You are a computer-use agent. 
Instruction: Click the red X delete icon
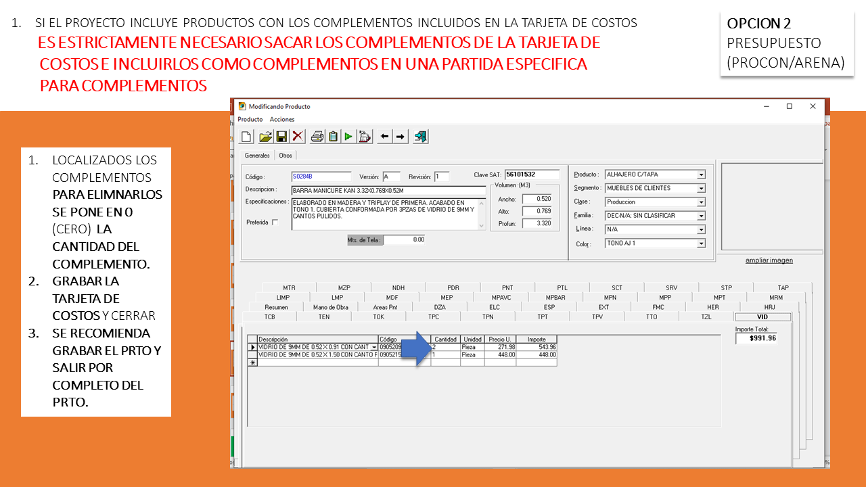coord(298,137)
